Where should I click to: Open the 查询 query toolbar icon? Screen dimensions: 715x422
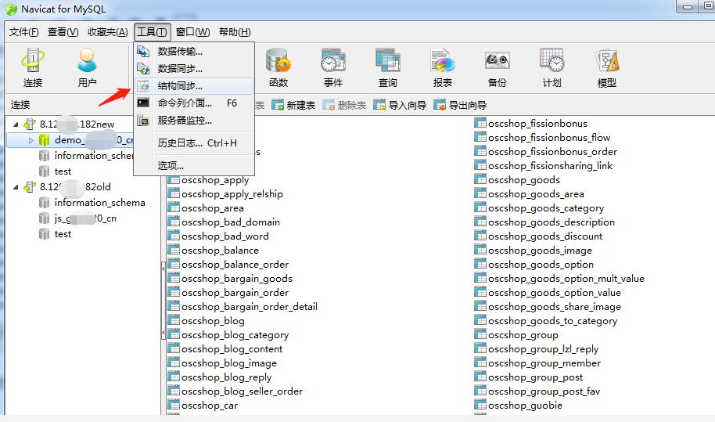tap(387, 67)
